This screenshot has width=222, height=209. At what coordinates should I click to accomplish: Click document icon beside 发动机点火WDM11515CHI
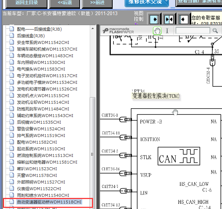[12, 96]
